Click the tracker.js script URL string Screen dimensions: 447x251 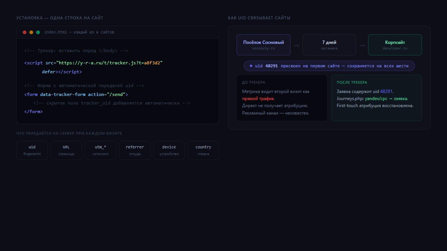coord(110,63)
